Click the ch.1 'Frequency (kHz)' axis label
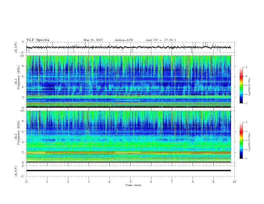 tap(19, 78)
